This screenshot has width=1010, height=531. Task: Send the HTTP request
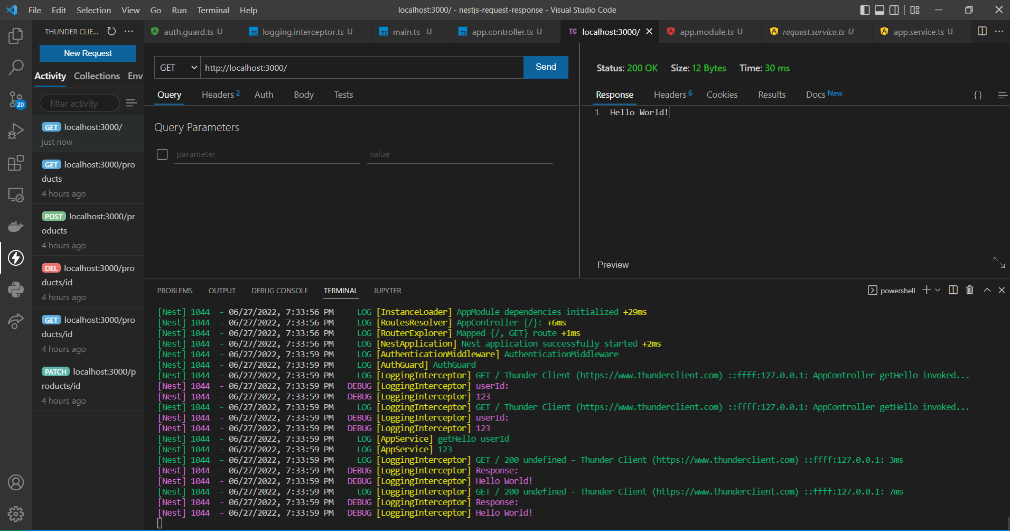(546, 67)
